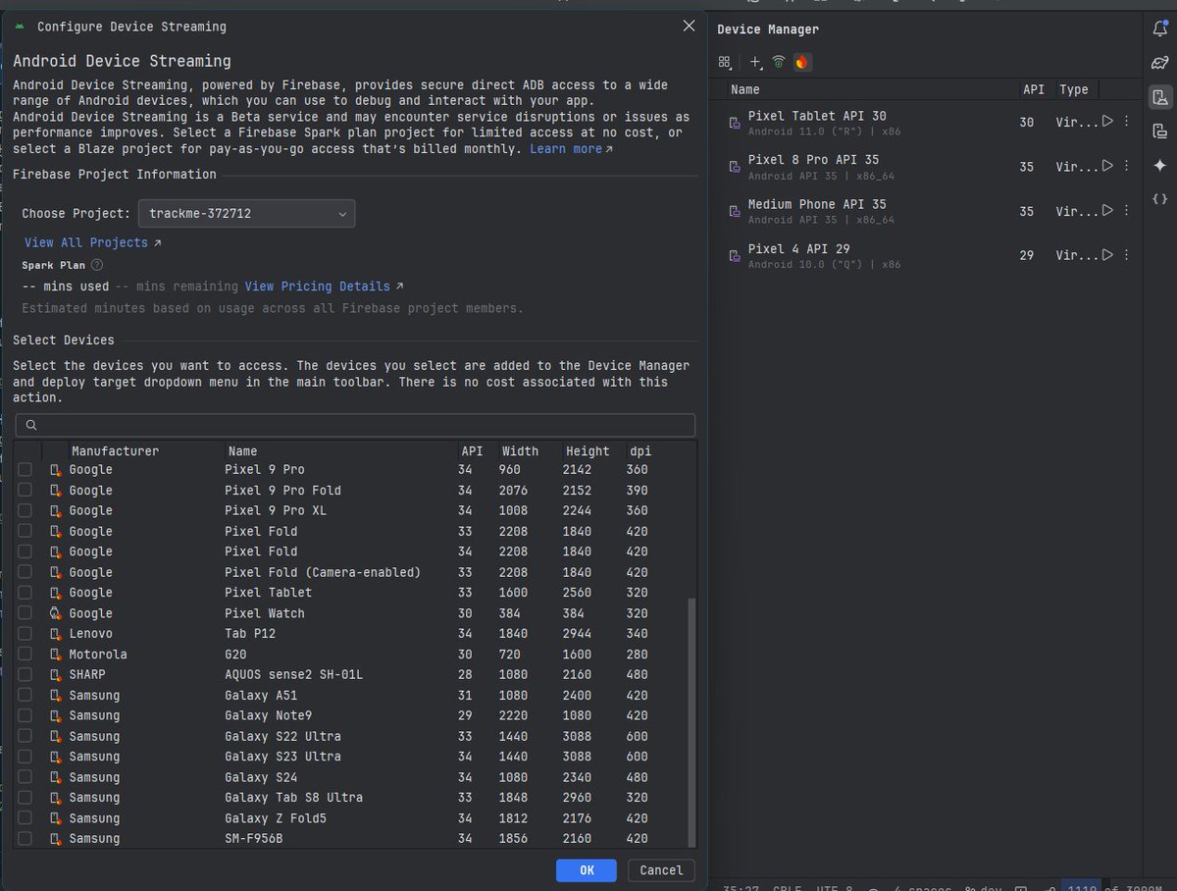
Task: Click the Android icon in the dialog title bar
Action: click(20, 26)
